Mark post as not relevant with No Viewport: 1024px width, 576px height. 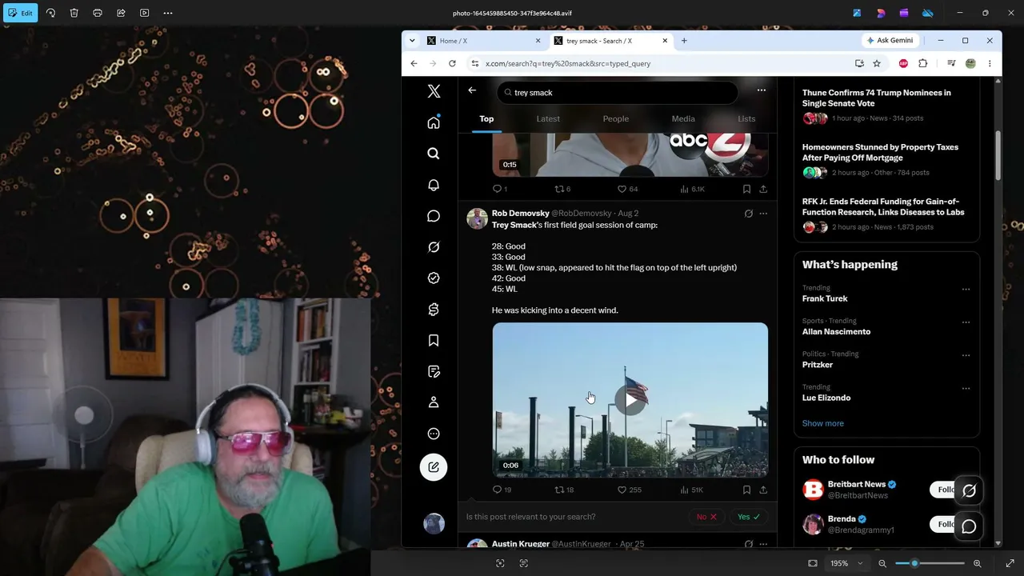706,517
